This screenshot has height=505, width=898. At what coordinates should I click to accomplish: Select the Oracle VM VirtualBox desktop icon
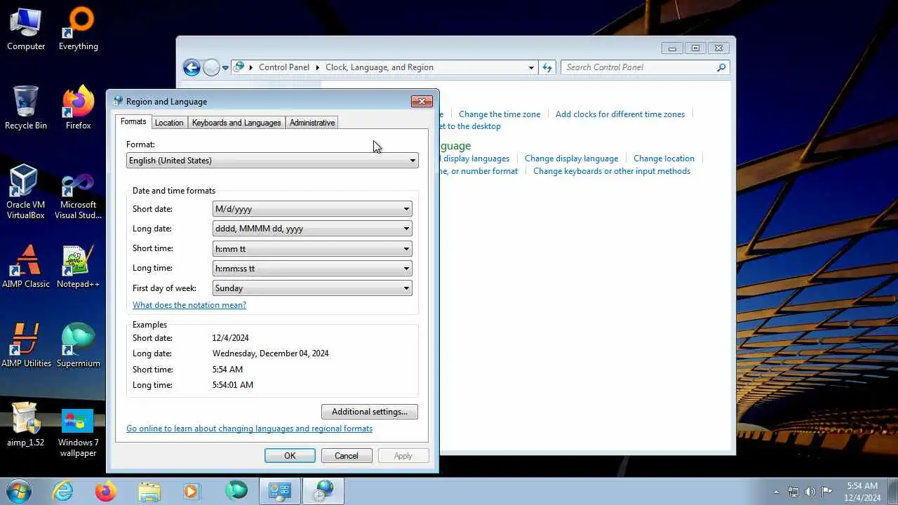[x=26, y=193]
